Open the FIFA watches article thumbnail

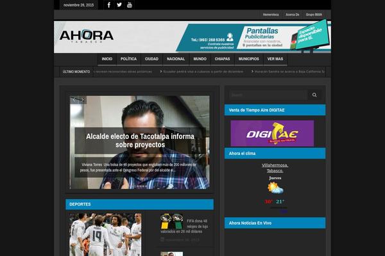click(x=171, y=221)
